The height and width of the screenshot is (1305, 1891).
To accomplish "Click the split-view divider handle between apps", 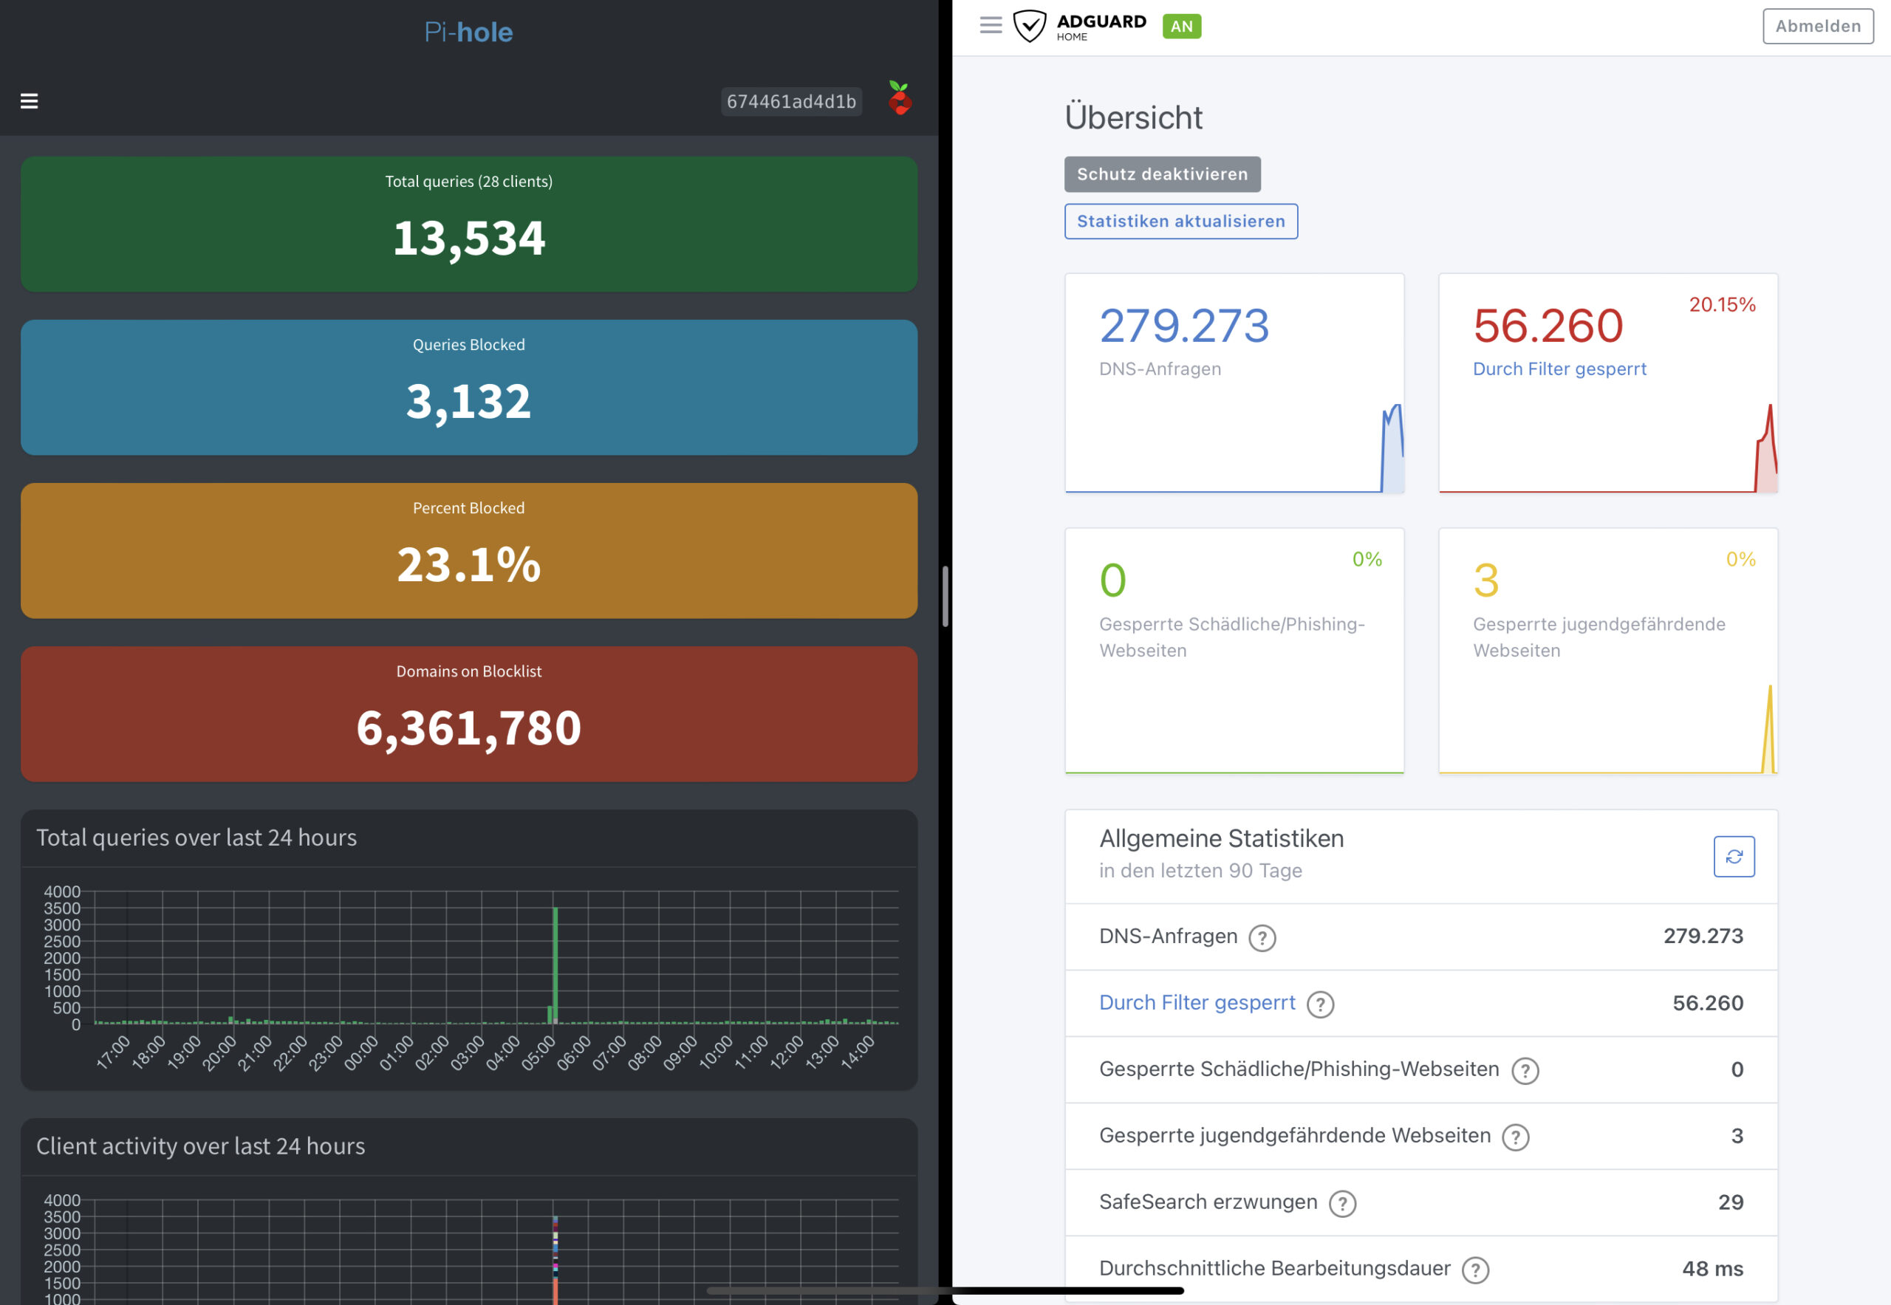I will pos(945,596).
